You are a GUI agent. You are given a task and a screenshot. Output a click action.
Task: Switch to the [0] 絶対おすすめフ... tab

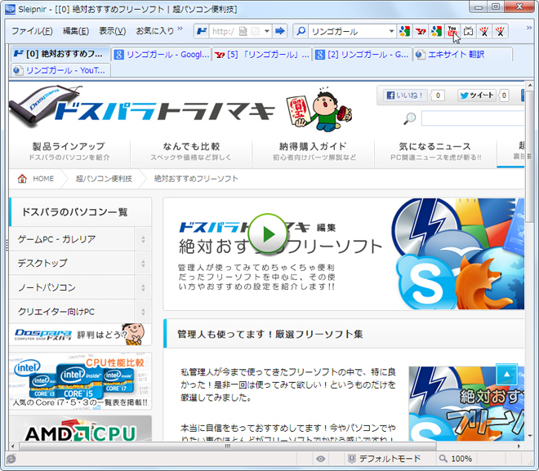(60, 54)
